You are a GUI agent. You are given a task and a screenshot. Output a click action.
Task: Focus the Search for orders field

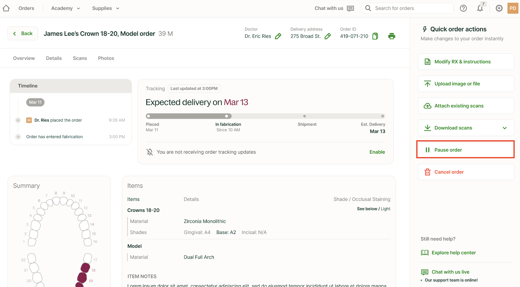click(412, 8)
